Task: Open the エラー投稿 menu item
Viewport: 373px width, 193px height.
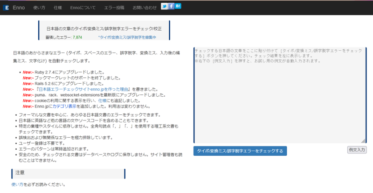Action: point(114,7)
